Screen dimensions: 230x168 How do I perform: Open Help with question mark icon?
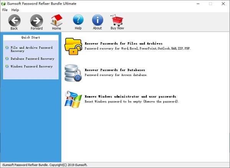pos(78,20)
